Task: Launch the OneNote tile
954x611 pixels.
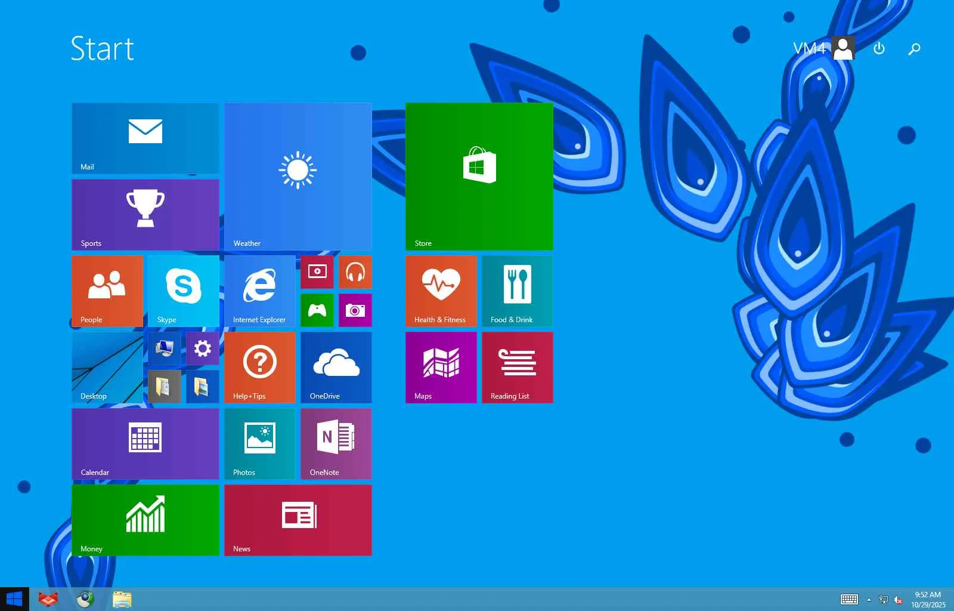Action: pyautogui.click(x=336, y=444)
